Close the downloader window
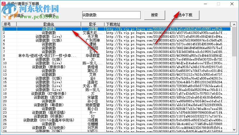 click(x=232, y=4)
